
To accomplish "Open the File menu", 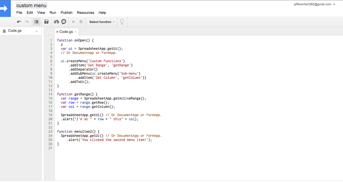I will click(x=19, y=13).
